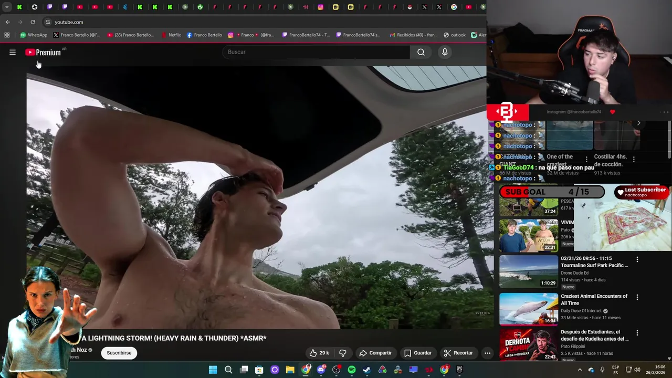The width and height of the screenshot is (672, 378).
Task: Open Chrome apps grid in bookmarks bar
Action: click(x=7, y=35)
